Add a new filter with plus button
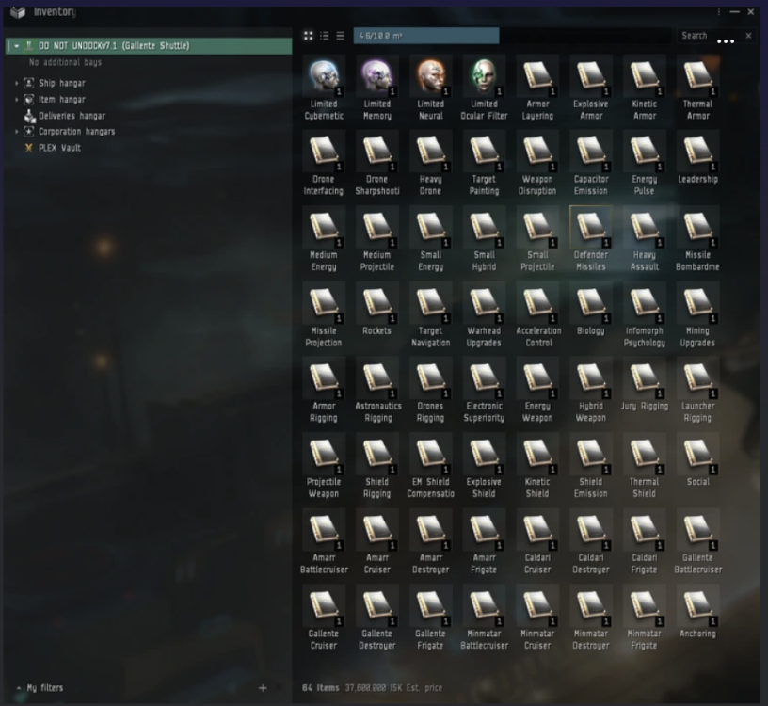 [x=263, y=688]
